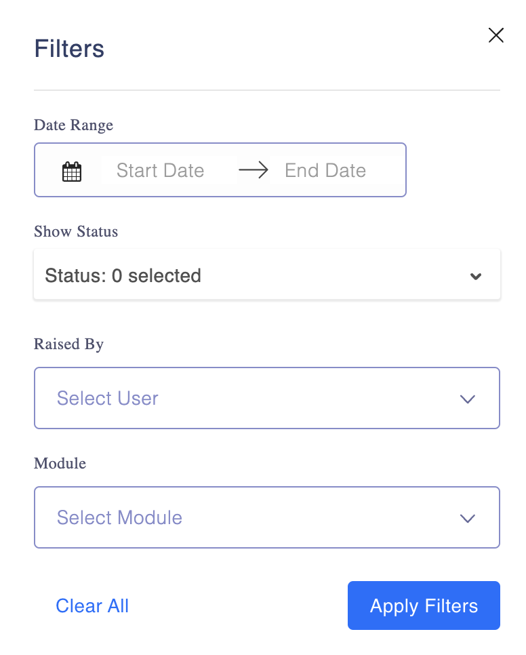The width and height of the screenshot is (526, 655).
Task: Click the Module label
Action: (x=60, y=463)
